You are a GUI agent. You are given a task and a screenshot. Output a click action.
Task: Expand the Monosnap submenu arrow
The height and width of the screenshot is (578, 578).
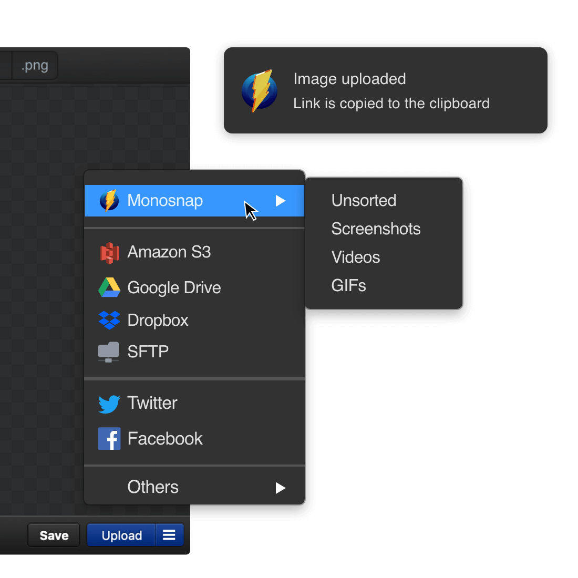point(281,201)
